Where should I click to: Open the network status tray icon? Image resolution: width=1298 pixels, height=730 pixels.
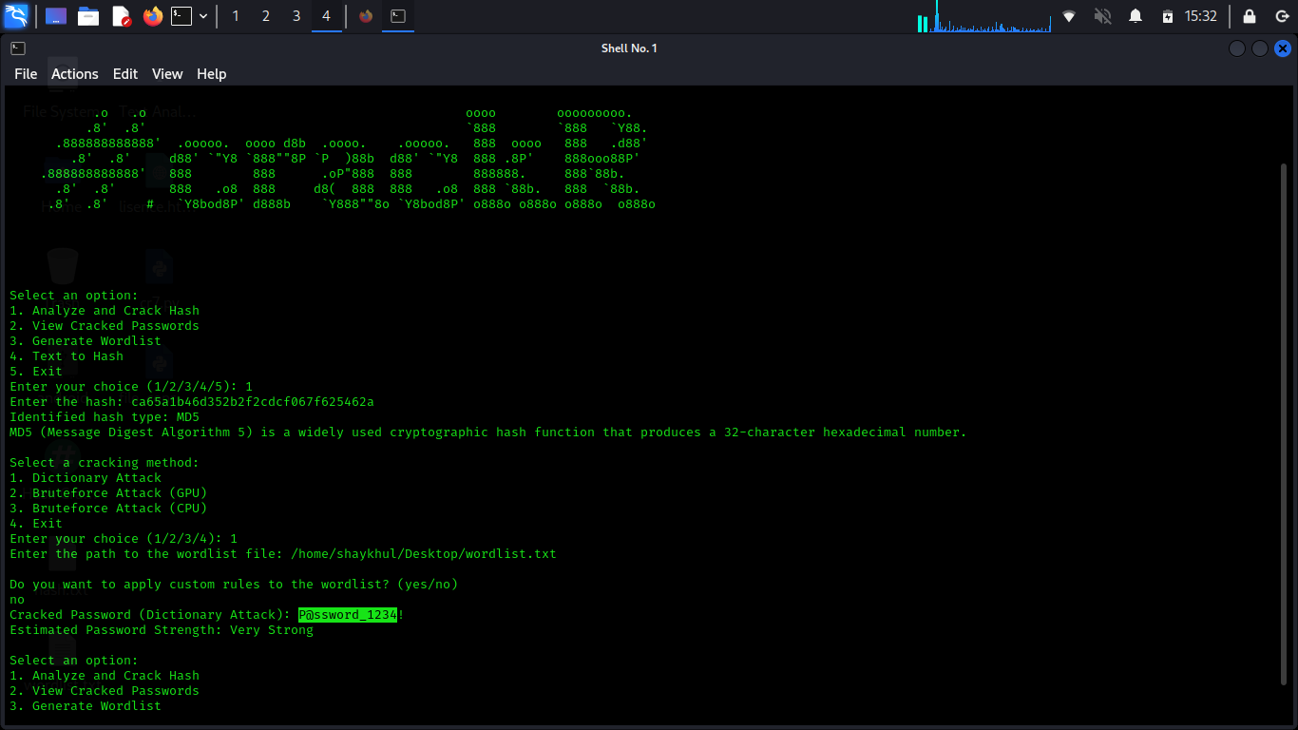point(1069,16)
